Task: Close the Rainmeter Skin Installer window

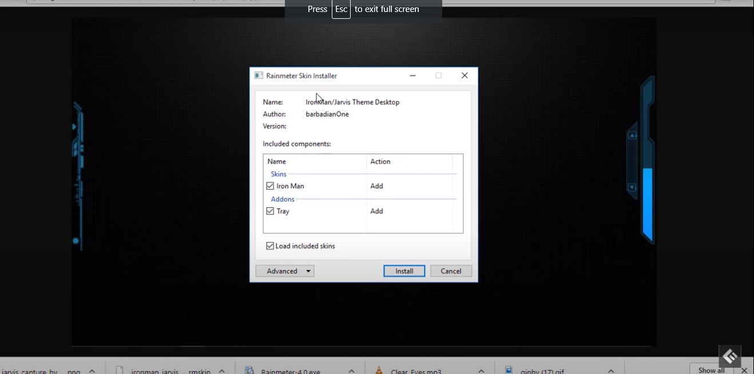Action: tap(465, 75)
